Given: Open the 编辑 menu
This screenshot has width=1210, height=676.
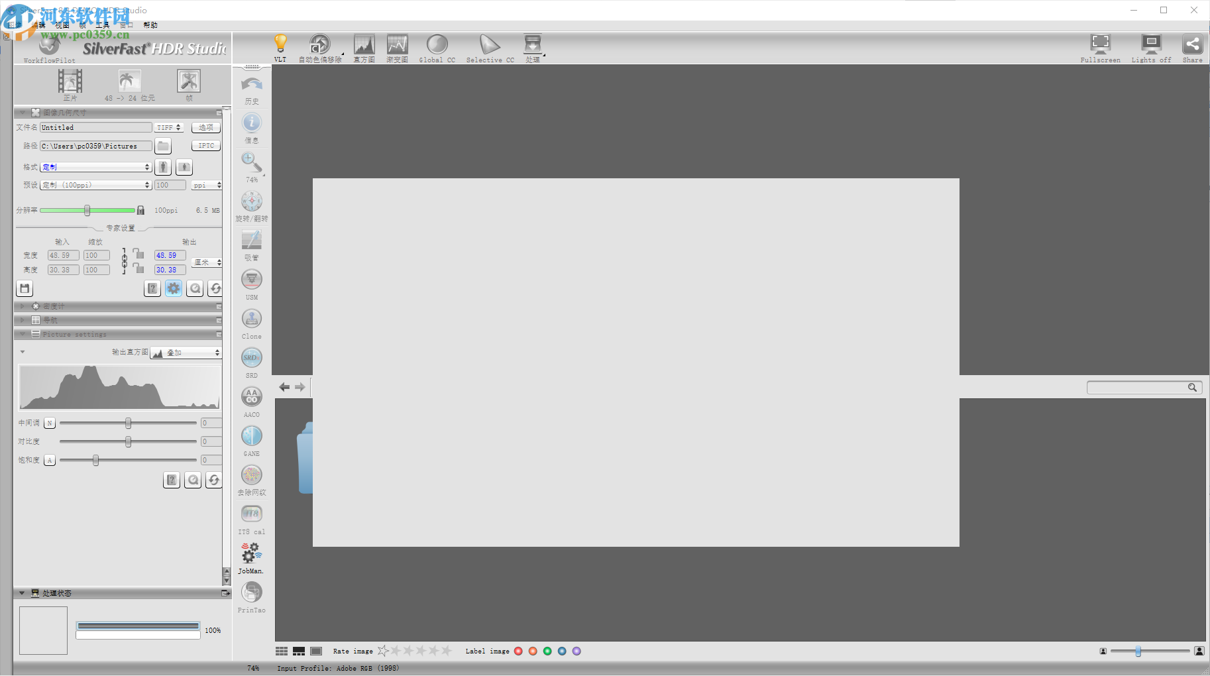Looking at the screenshot, I should [38, 25].
